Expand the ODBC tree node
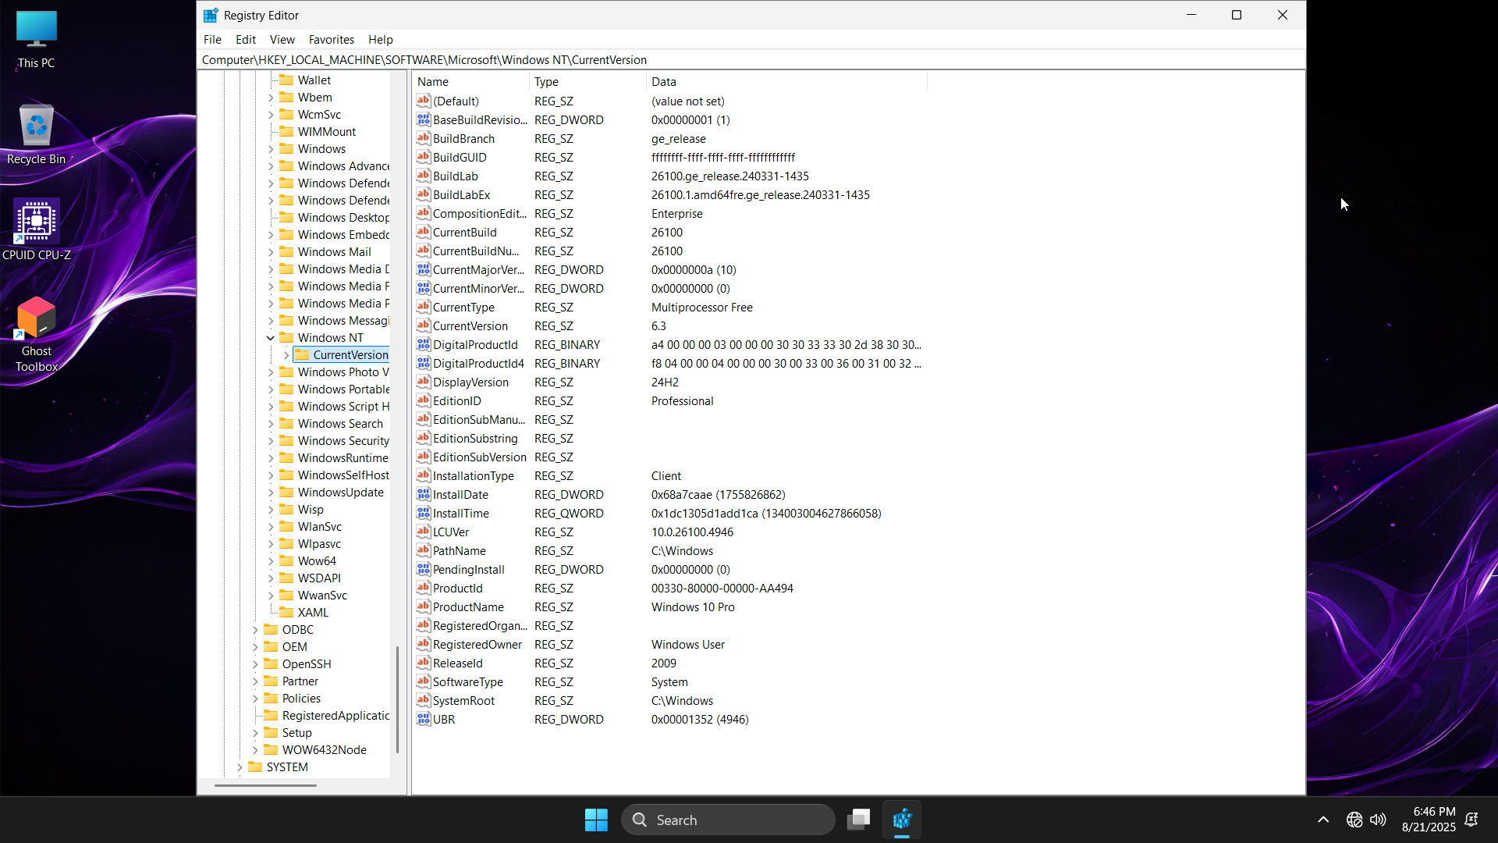Screen dimensions: 1498x843 pos(255,630)
